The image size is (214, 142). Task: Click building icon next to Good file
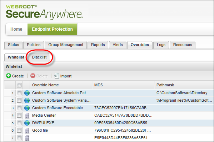[x=27, y=131]
